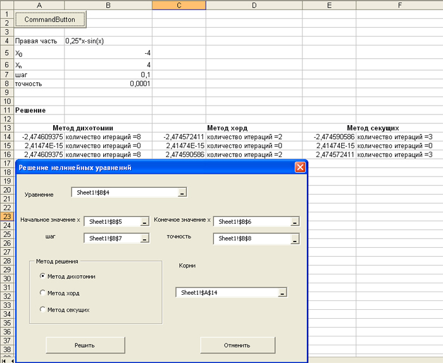This screenshot has height=363, width=443.
Task: Close the Решение нелинейных уравнений dialog
Action: pyautogui.click(x=300, y=168)
